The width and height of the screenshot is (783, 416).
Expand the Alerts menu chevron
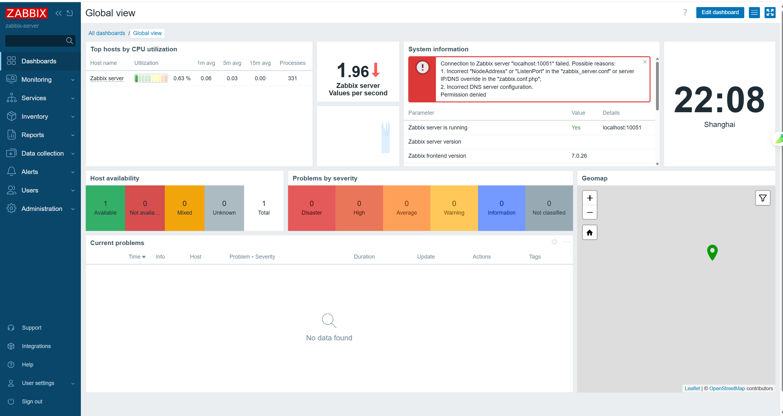(x=73, y=172)
